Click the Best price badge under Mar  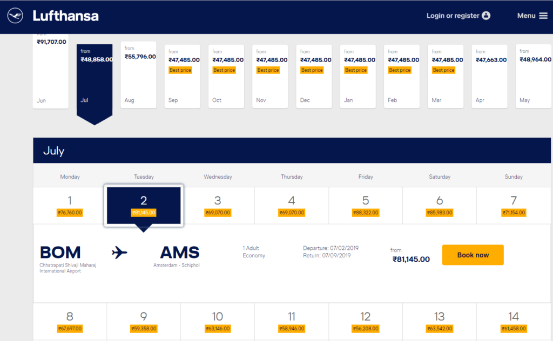(x=444, y=70)
